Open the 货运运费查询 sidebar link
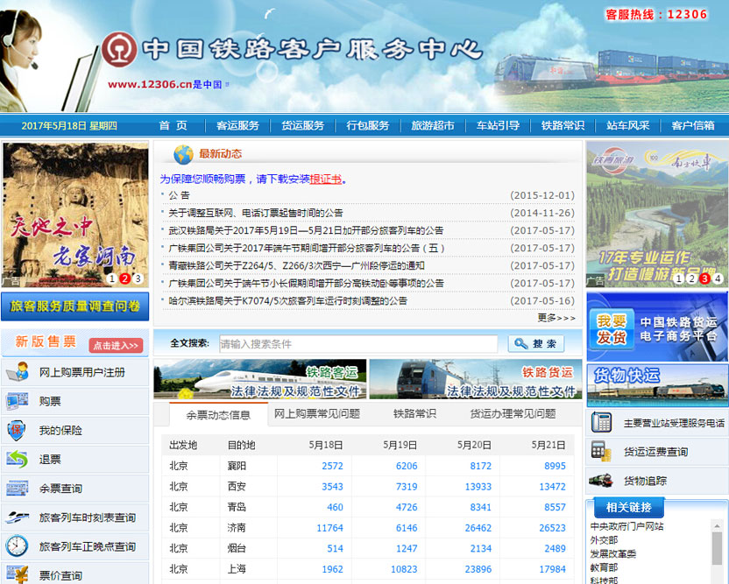Image resolution: width=729 pixels, height=584 pixels. 655,452
